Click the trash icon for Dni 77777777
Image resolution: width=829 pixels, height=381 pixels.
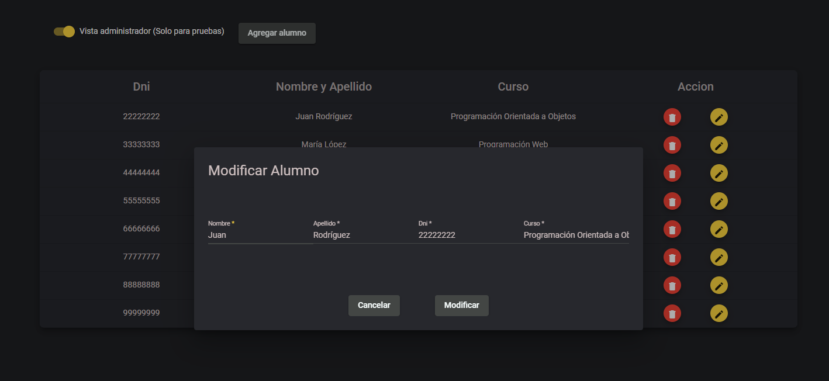tap(672, 257)
